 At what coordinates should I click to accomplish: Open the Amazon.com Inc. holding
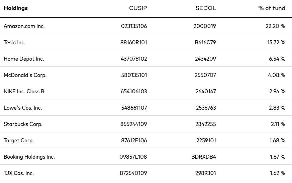tap(24, 26)
